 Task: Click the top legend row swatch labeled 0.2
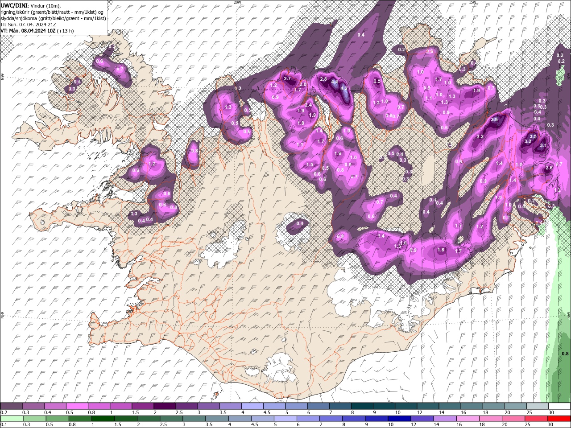(11, 406)
